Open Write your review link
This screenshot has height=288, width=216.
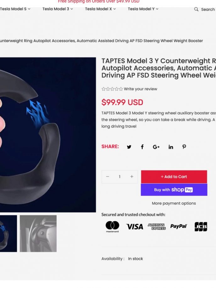[x=141, y=89]
